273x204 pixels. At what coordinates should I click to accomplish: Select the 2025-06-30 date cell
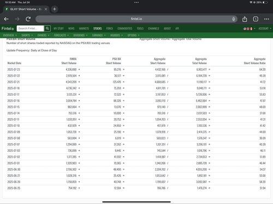tap(14, 169)
